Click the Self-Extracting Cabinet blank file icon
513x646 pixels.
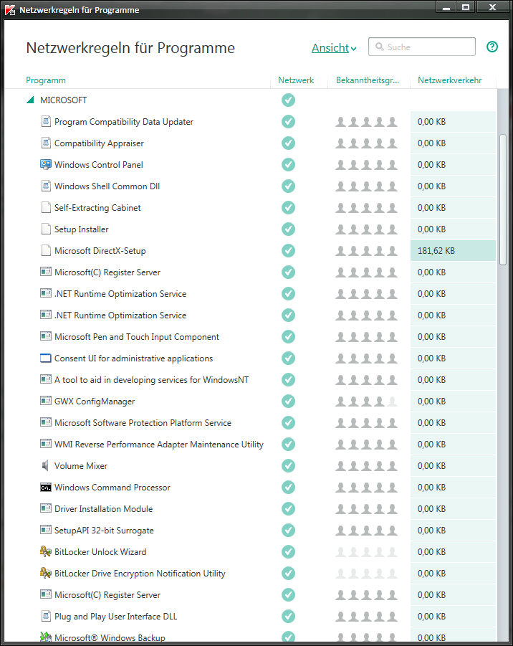pos(46,207)
